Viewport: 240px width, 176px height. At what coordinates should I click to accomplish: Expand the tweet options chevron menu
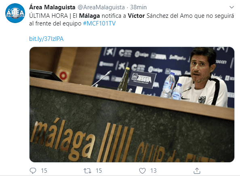coord(232,7)
